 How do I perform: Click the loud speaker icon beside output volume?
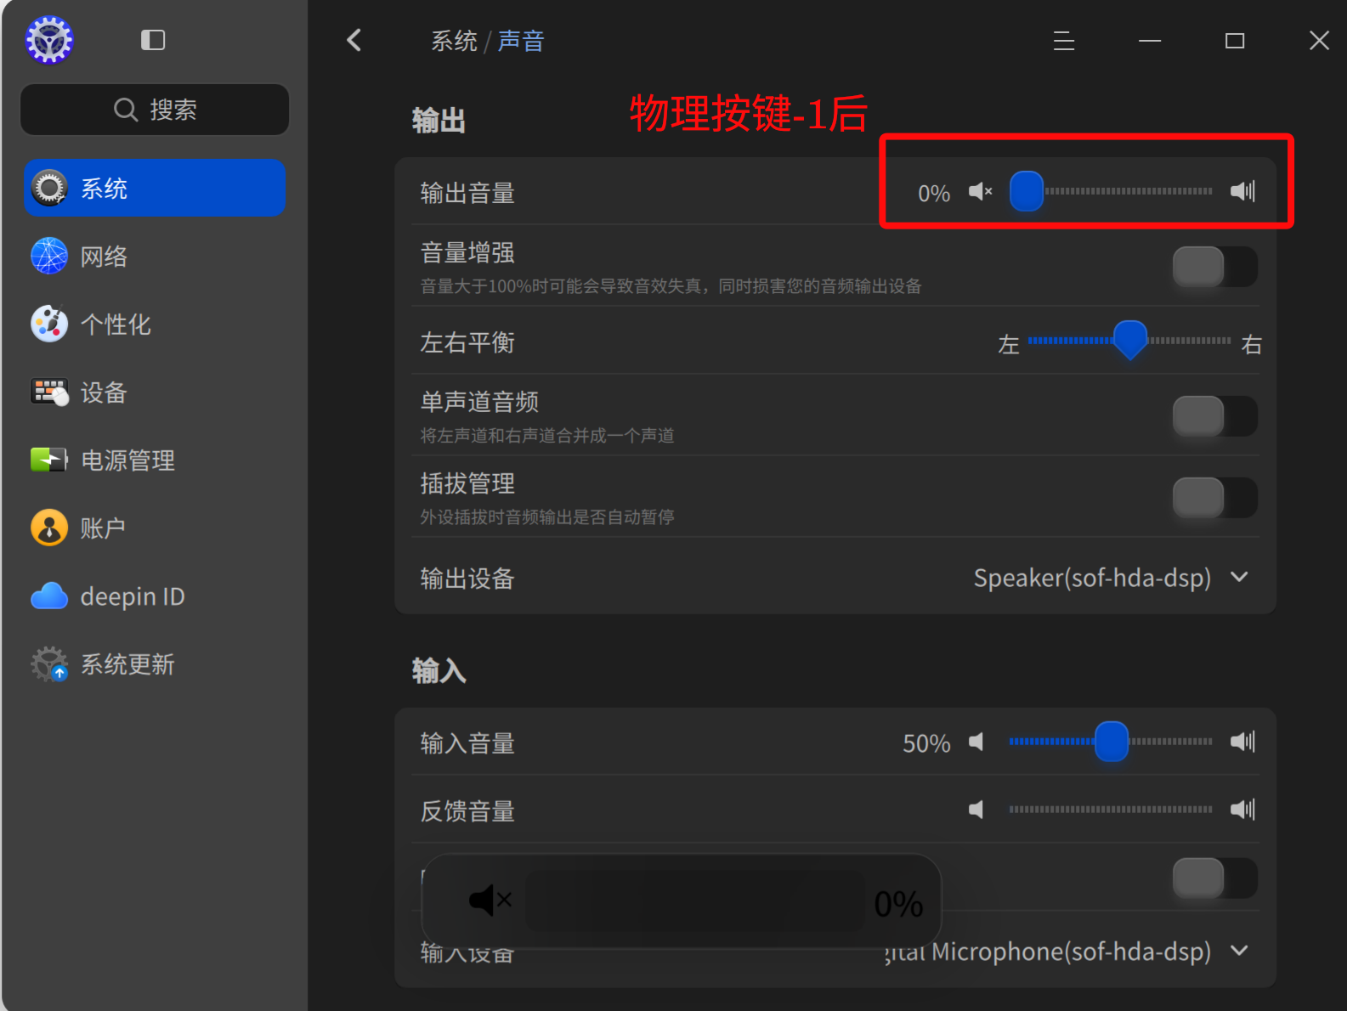click(x=1242, y=191)
